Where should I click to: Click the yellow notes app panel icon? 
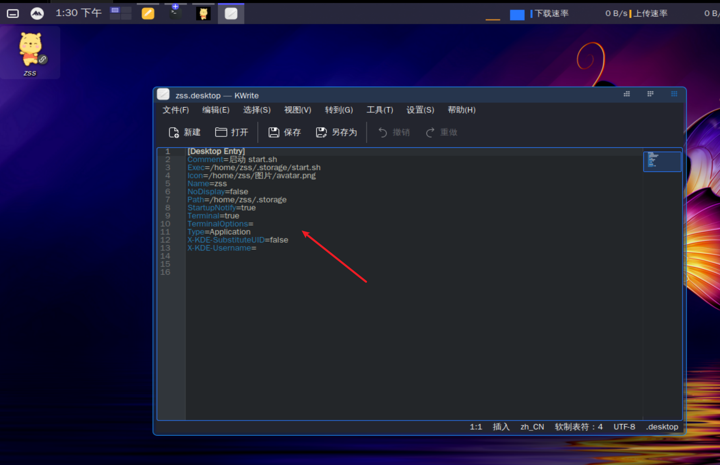point(148,13)
